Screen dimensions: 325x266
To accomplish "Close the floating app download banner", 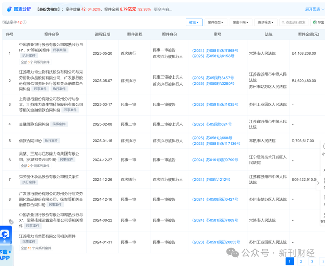I will tap(11, 222).
